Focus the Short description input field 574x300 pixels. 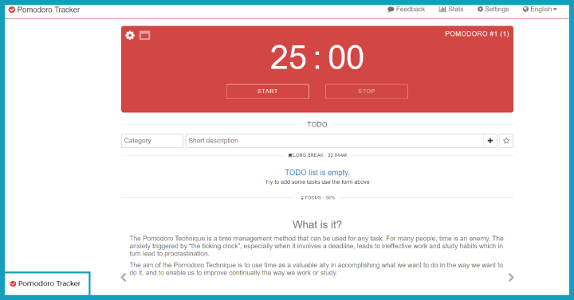(x=334, y=141)
